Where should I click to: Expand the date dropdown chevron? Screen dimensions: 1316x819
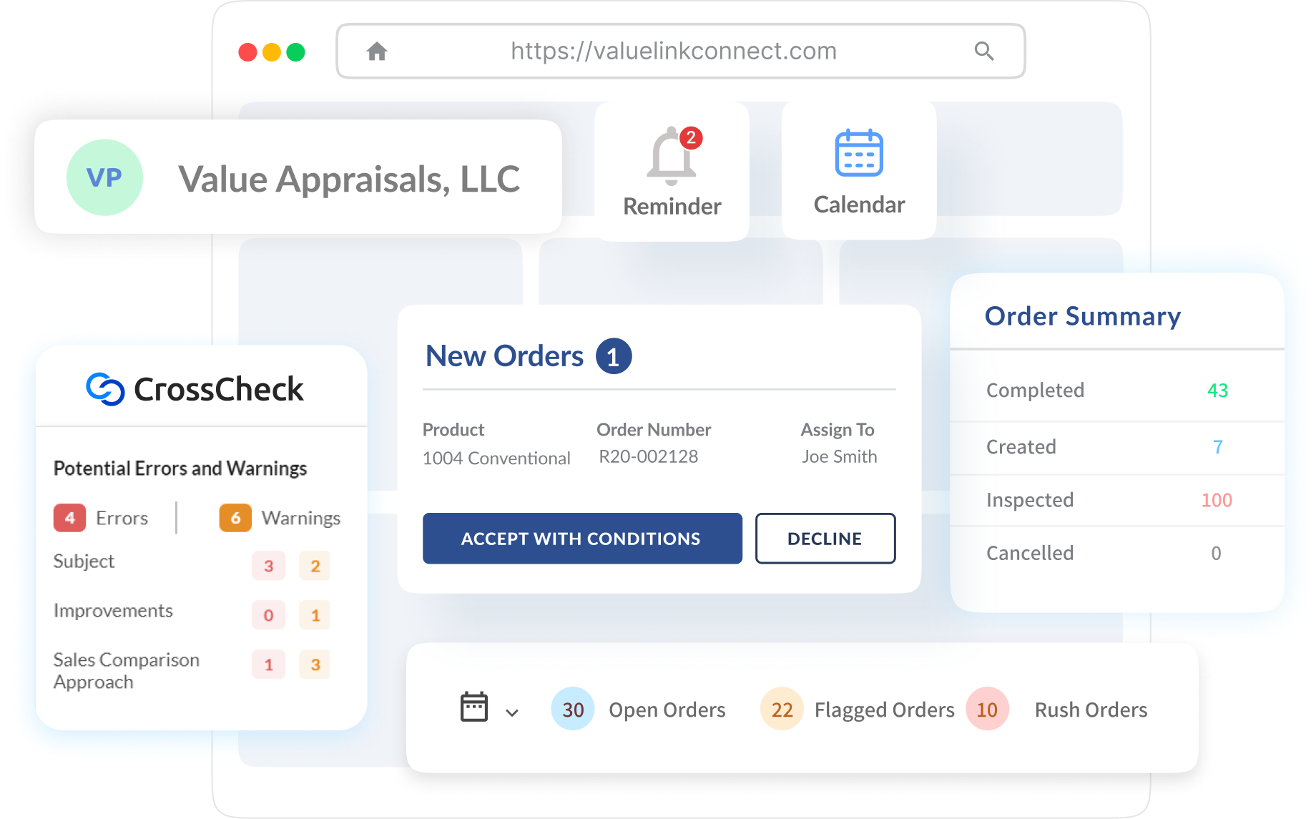point(512,712)
